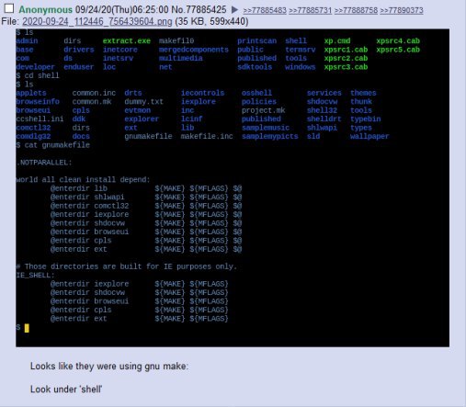Open the post menu arrow after No.77885425
The image size is (466, 407).
[234, 10]
